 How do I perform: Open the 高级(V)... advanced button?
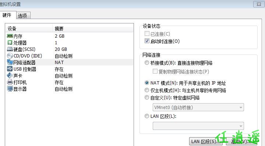[241, 142]
